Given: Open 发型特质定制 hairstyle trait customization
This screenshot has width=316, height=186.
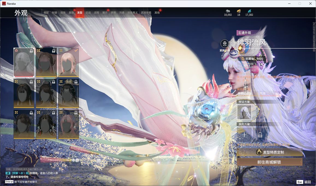Looking at the screenshot, I should coord(270,152).
